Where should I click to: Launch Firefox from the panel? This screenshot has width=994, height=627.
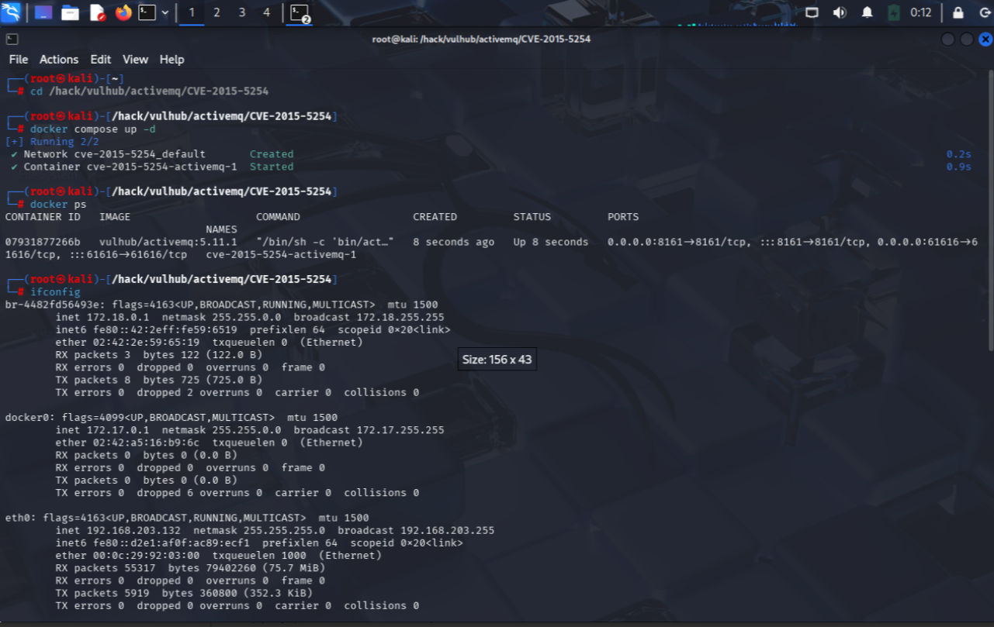(x=123, y=12)
